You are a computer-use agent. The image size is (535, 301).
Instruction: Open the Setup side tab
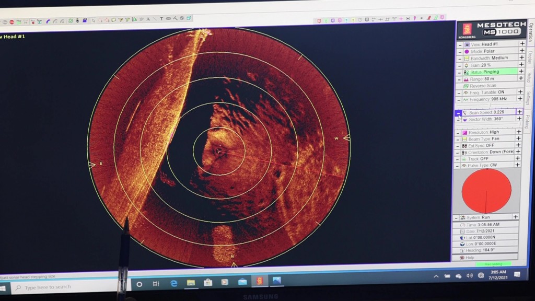pos(529,77)
